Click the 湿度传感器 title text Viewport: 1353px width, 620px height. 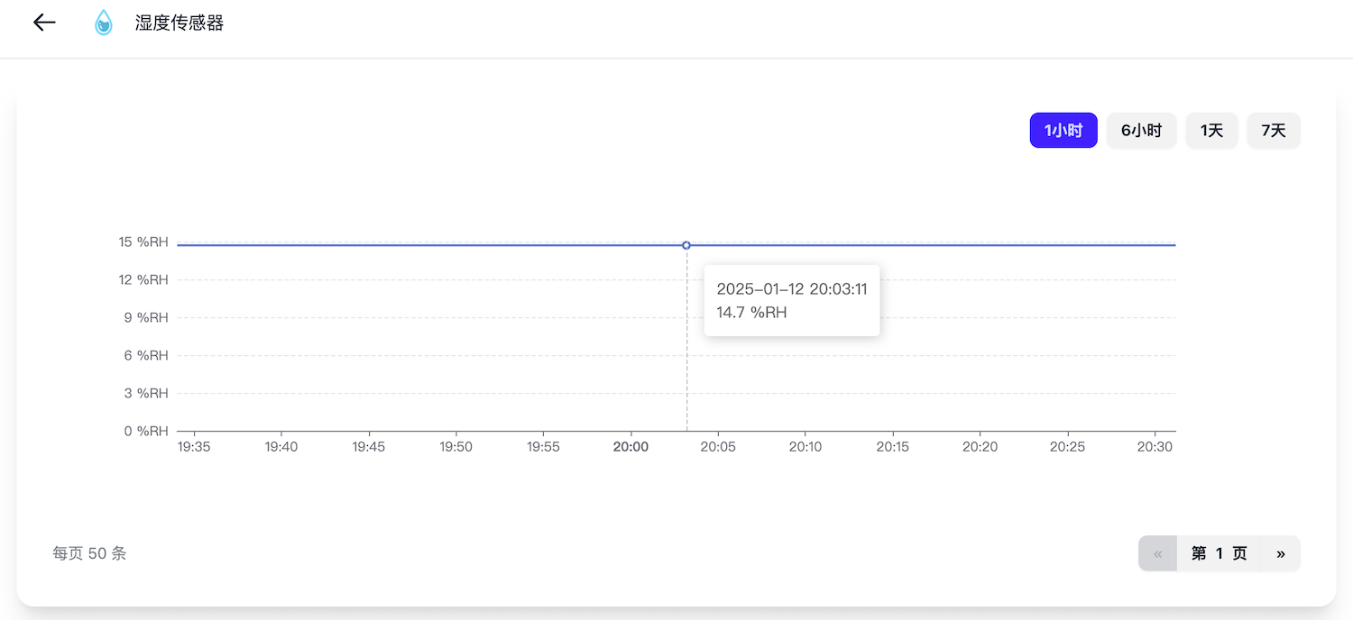pos(178,23)
